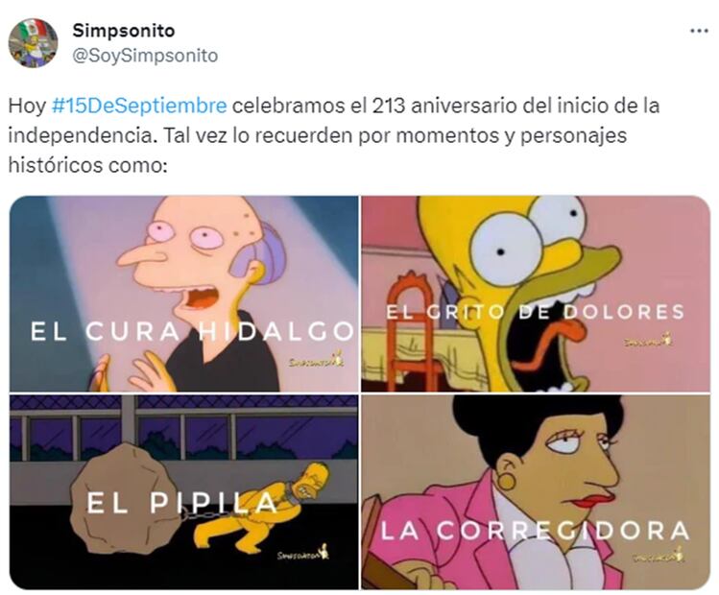Click the tweet text about 213 aniversario
This screenshot has width=719, height=595.
tap(334, 135)
